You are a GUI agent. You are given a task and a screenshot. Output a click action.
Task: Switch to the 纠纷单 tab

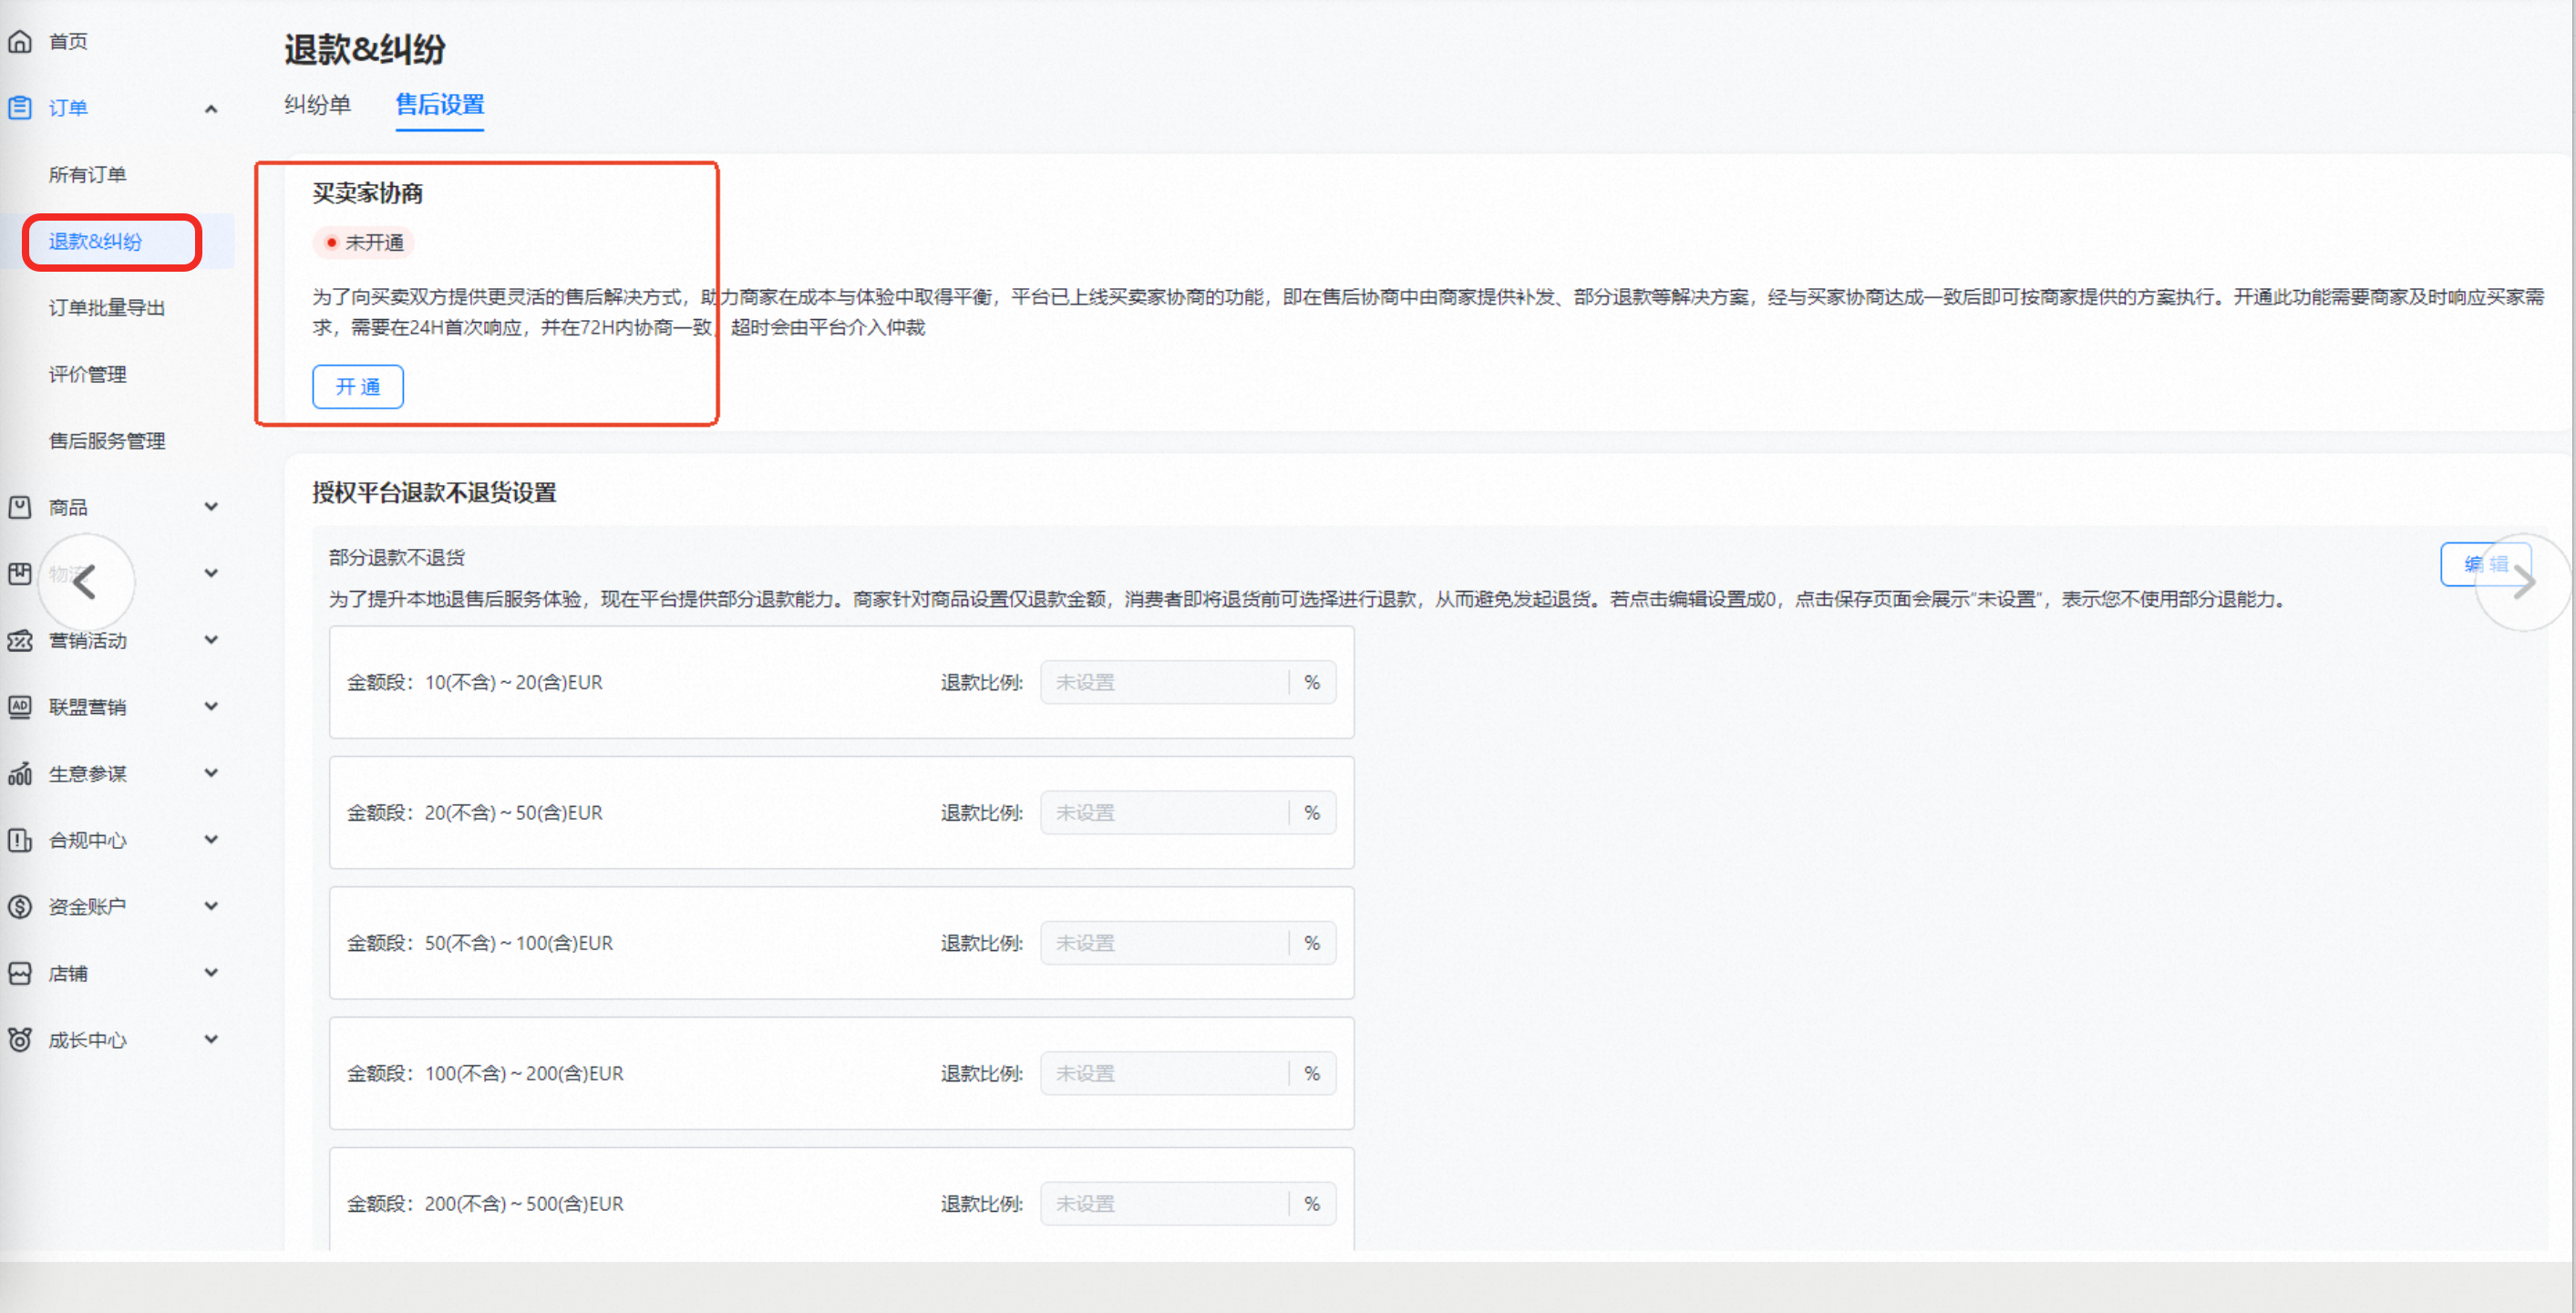point(317,104)
